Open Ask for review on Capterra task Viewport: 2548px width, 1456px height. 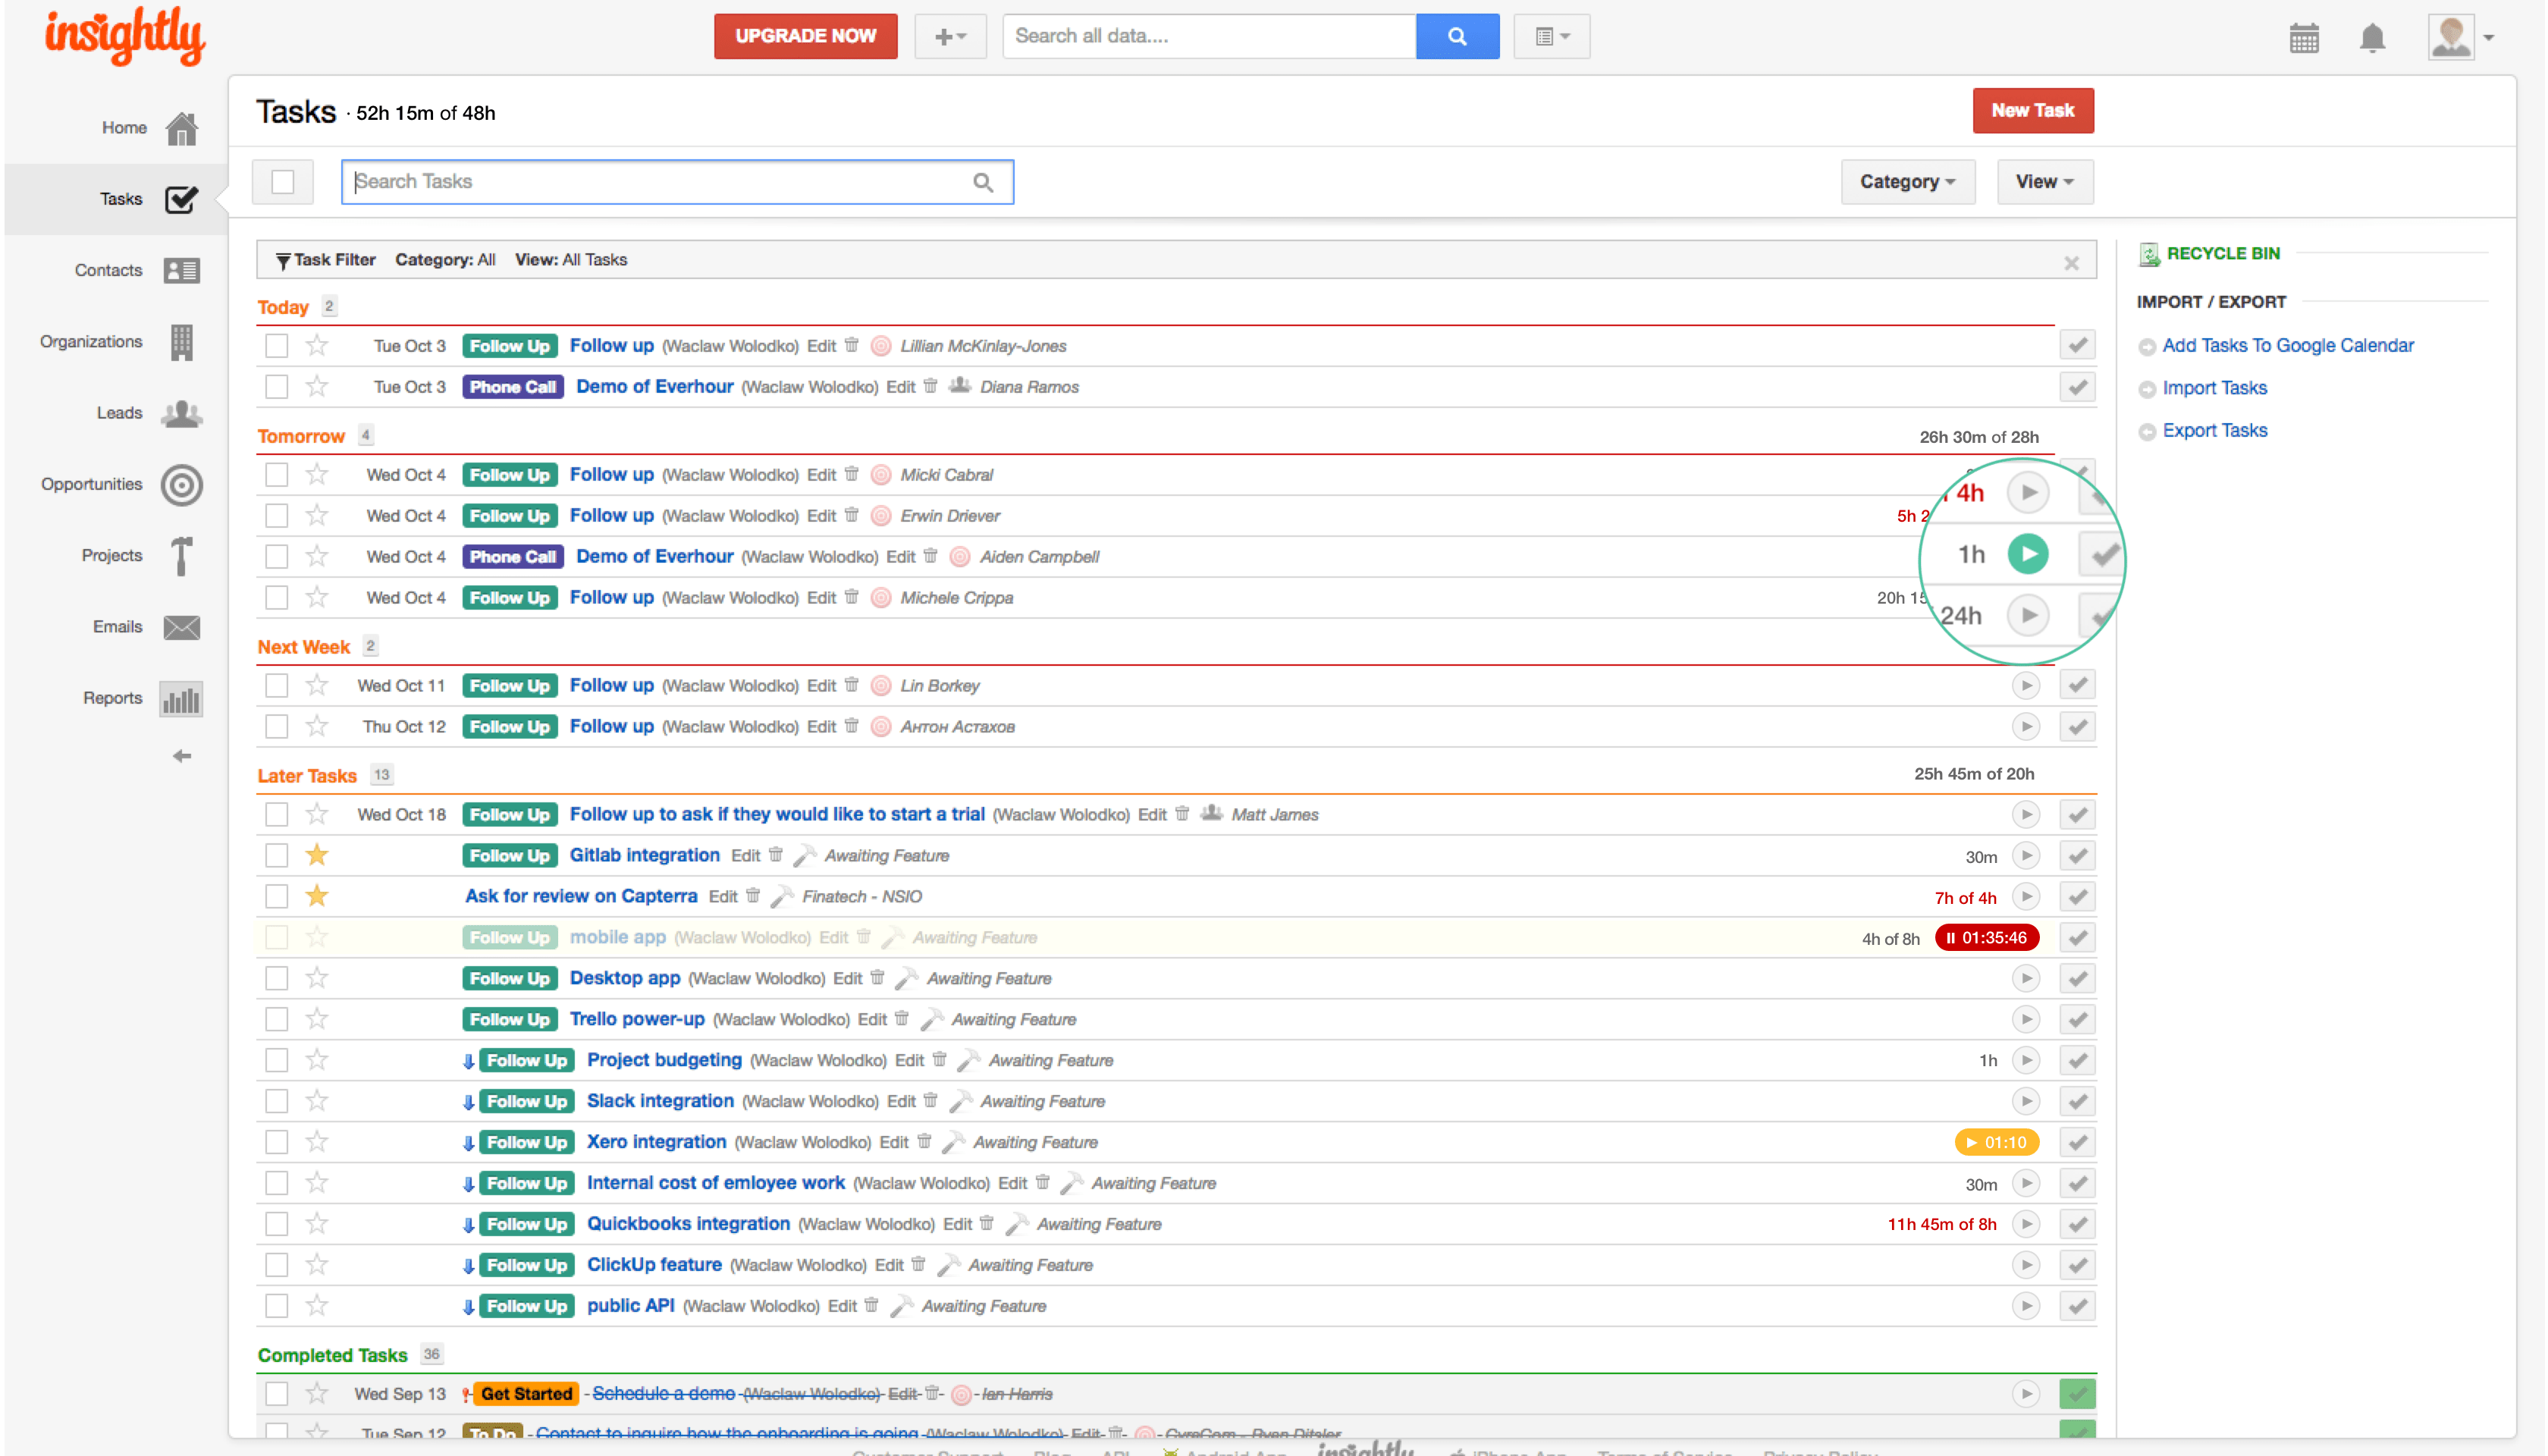tap(581, 896)
